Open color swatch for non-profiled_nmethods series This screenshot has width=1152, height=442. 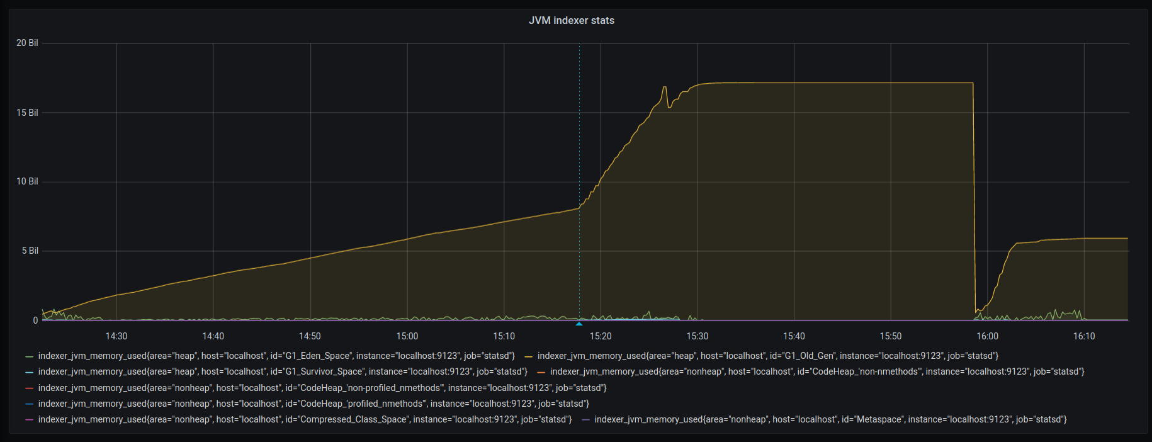point(29,388)
